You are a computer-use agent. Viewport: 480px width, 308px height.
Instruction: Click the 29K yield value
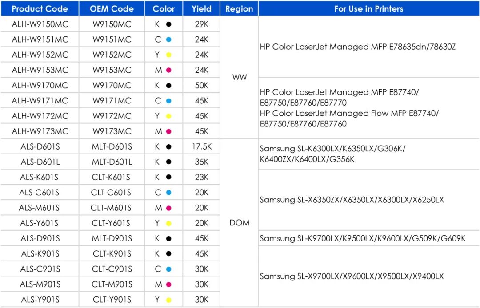[201, 24]
